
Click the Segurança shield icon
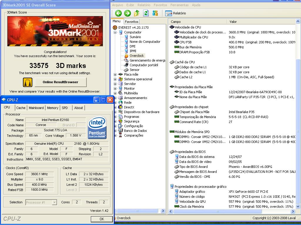[121, 121]
